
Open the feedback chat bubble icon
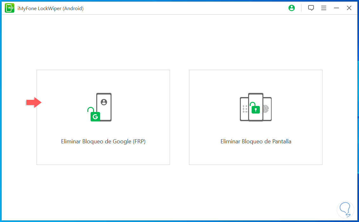[x=311, y=8]
